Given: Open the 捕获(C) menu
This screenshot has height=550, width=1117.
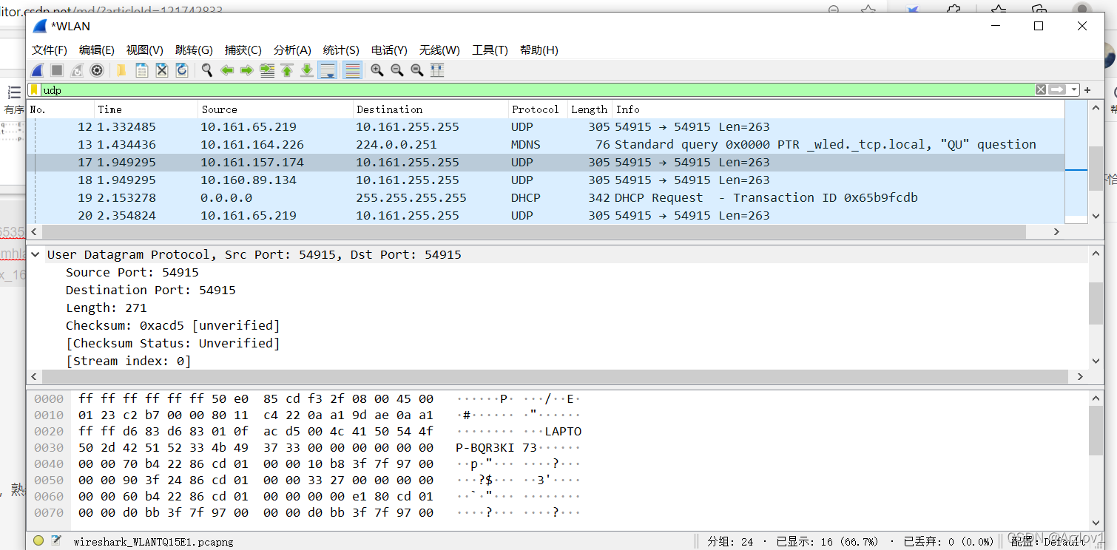Looking at the screenshot, I should pos(243,50).
